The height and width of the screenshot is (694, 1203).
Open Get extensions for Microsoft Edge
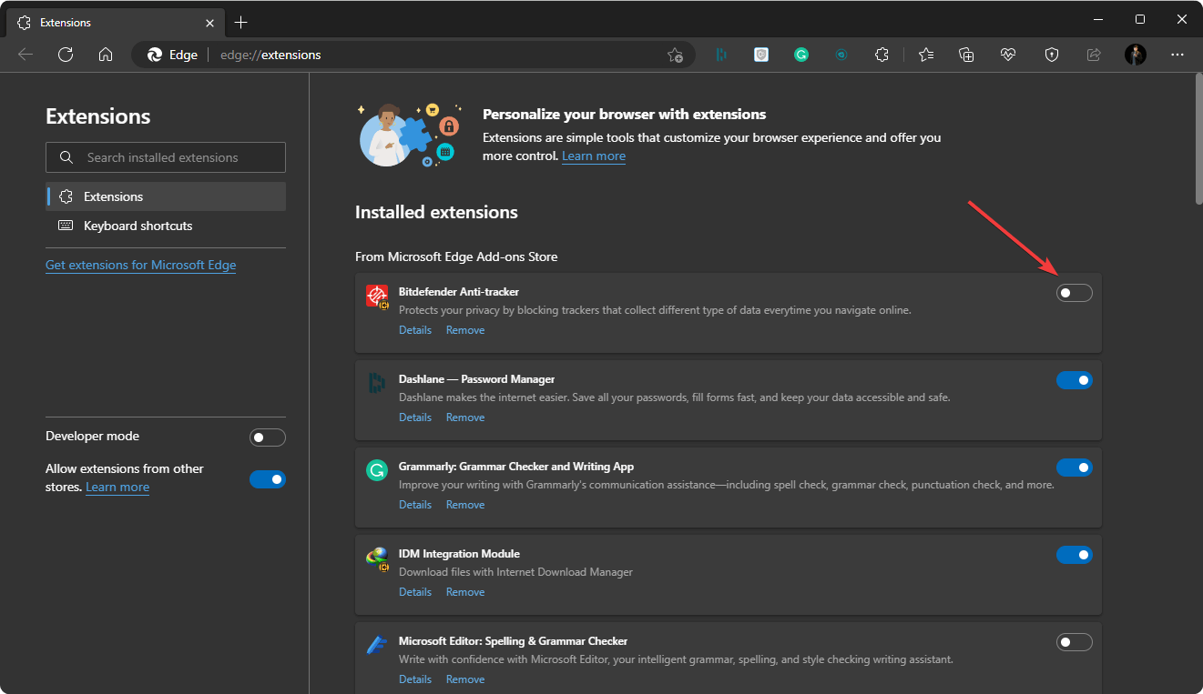pyautogui.click(x=141, y=265)
